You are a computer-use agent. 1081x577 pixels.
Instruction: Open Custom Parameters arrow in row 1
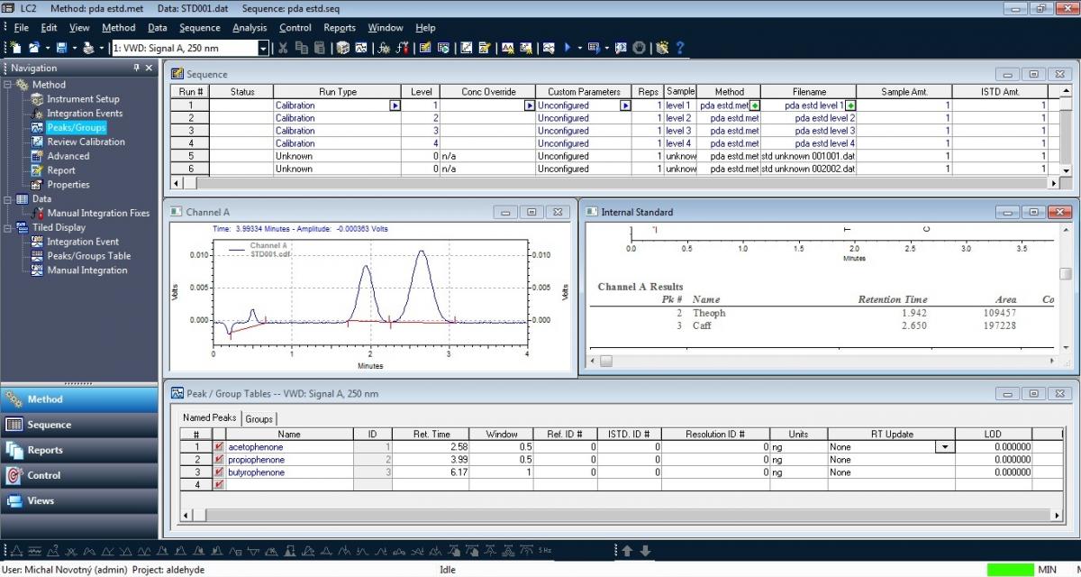(626, 105)
